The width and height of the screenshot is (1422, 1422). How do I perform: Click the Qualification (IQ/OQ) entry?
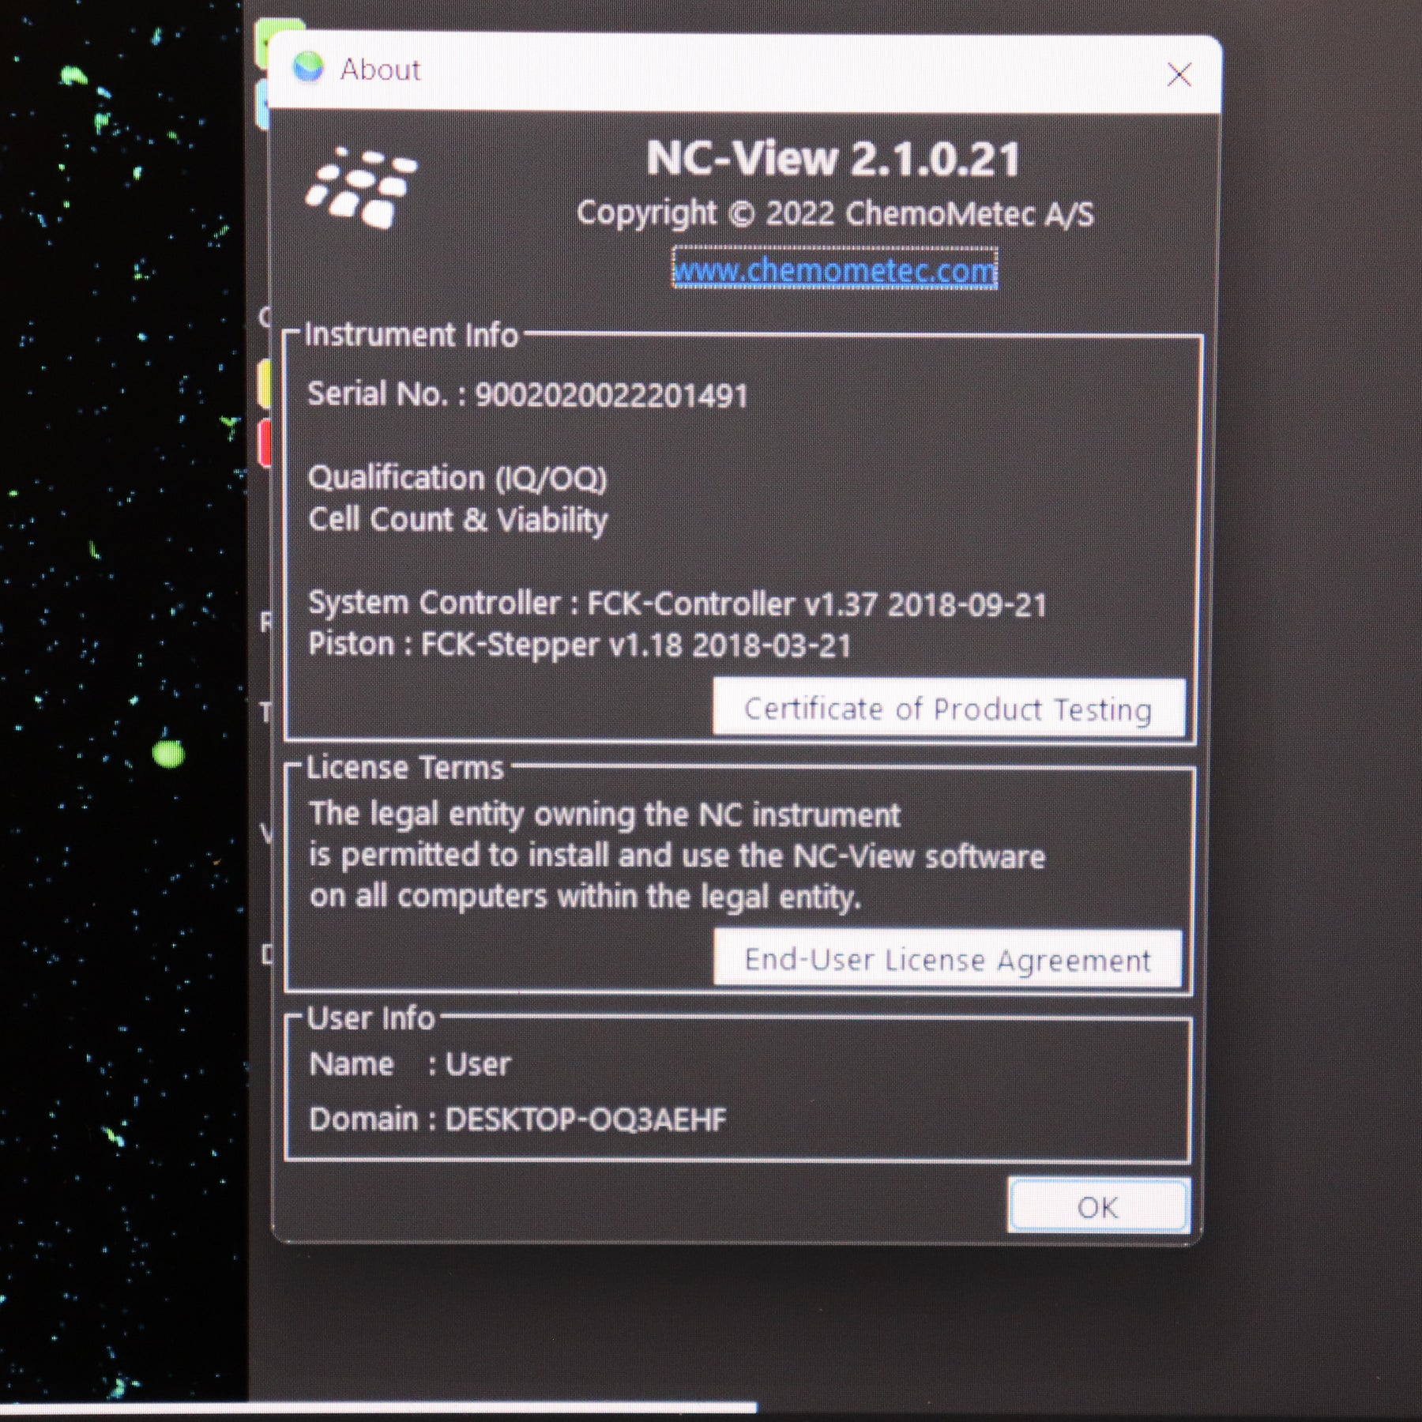pyautogui.click(x=457, y=478)
